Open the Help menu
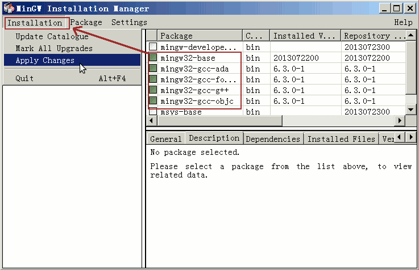The width and height of the screenshot is (419, 270). pyautogui.click(x=403, y=22)
